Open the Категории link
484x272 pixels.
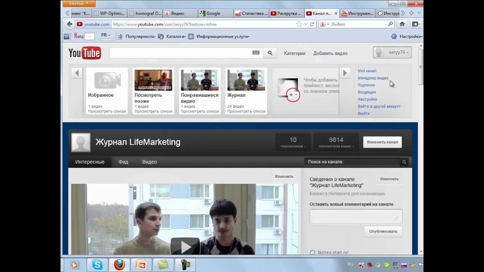click(295, 53)
